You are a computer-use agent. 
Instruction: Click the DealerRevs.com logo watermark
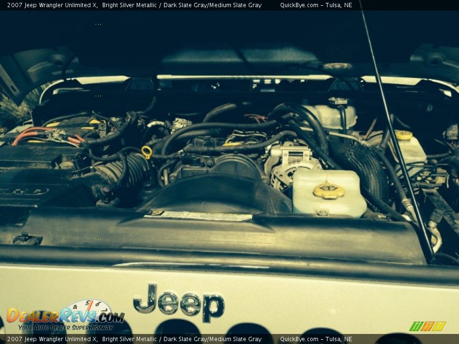(x=66, y=315)
